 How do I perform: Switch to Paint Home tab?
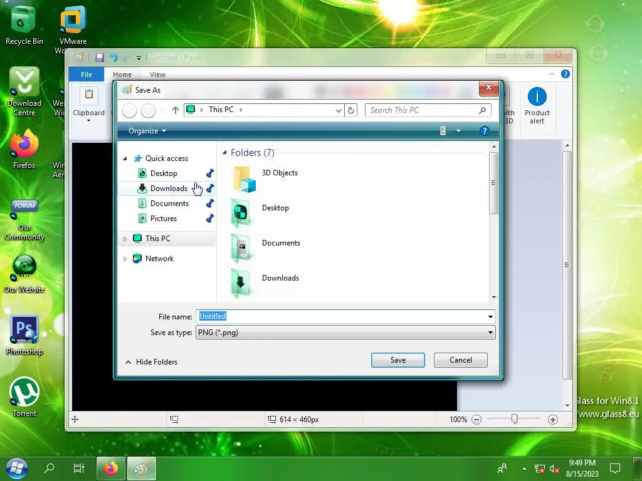(122, 75)
